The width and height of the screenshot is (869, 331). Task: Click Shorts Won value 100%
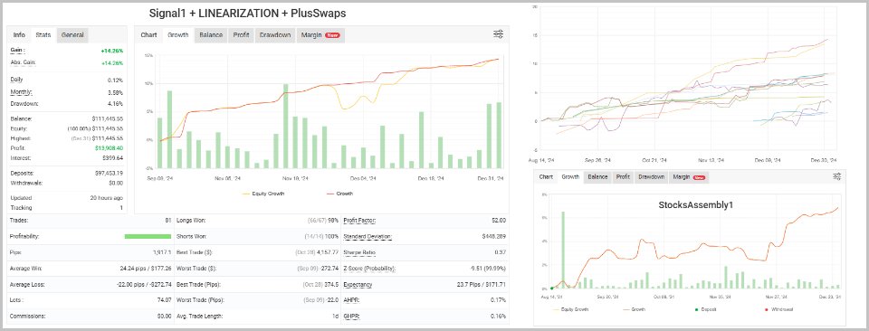click(x=331, y=236)
